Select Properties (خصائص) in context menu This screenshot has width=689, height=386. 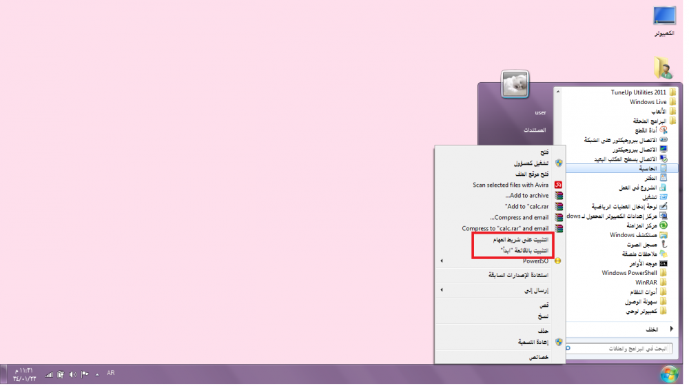pyautogui.click(x=538, y=357)
